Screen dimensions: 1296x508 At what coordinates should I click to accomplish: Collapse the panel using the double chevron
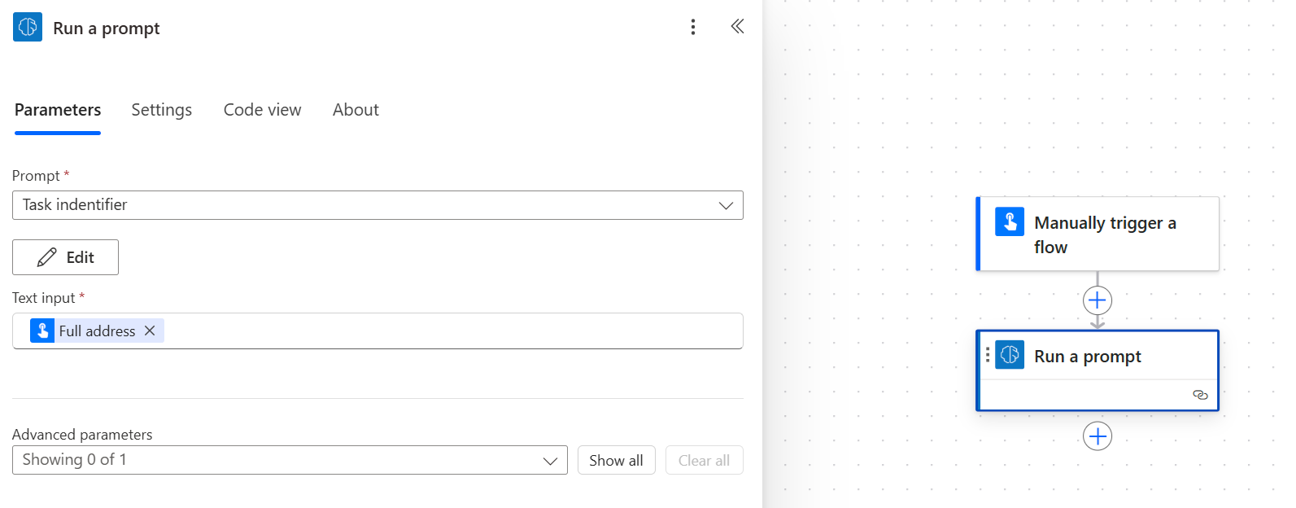tap(736, 25)
